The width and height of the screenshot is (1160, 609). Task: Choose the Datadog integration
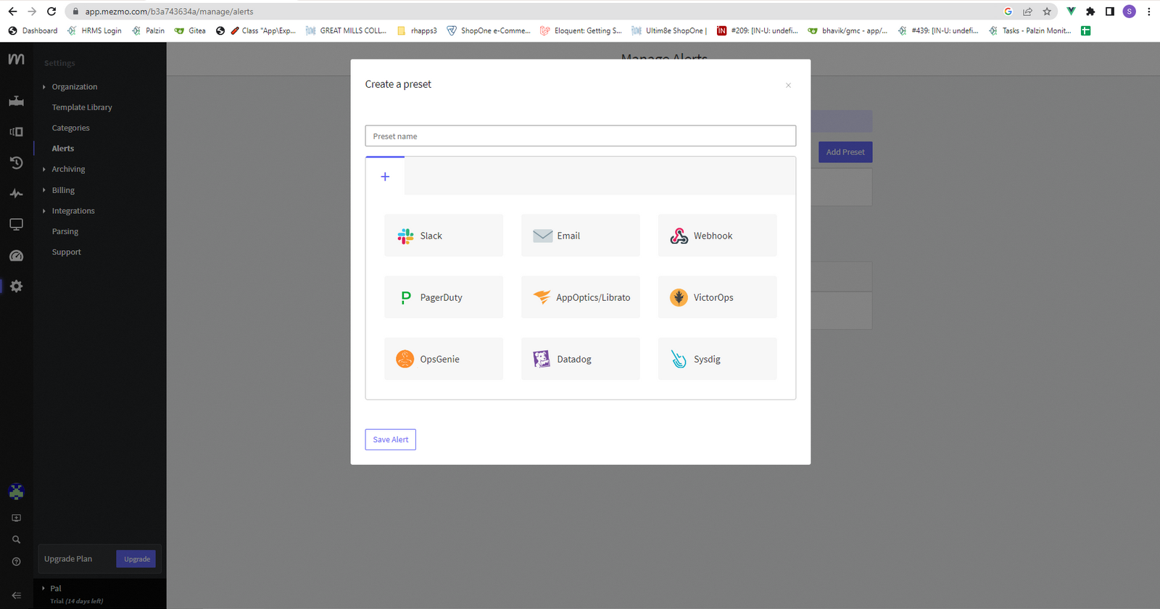[580, 359]
